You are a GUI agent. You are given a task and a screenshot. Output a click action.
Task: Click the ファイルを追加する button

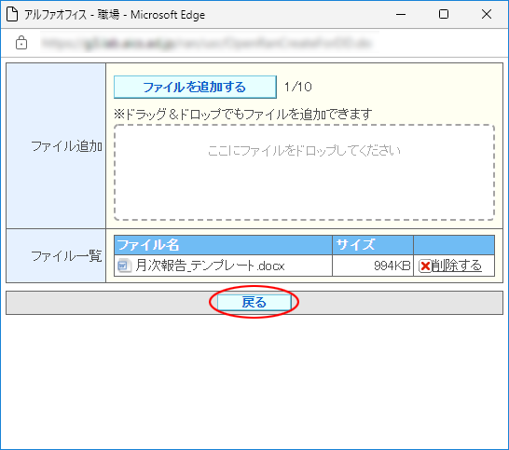point(195,87)
